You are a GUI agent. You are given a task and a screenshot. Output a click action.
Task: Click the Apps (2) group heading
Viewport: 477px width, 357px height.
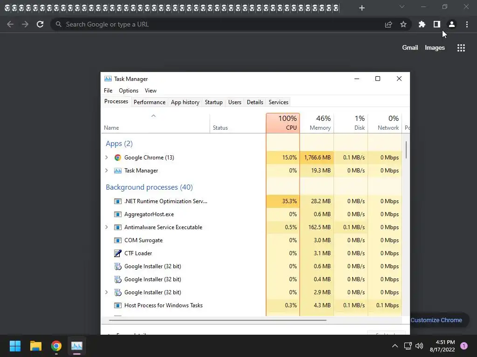(x=119, y=144)
